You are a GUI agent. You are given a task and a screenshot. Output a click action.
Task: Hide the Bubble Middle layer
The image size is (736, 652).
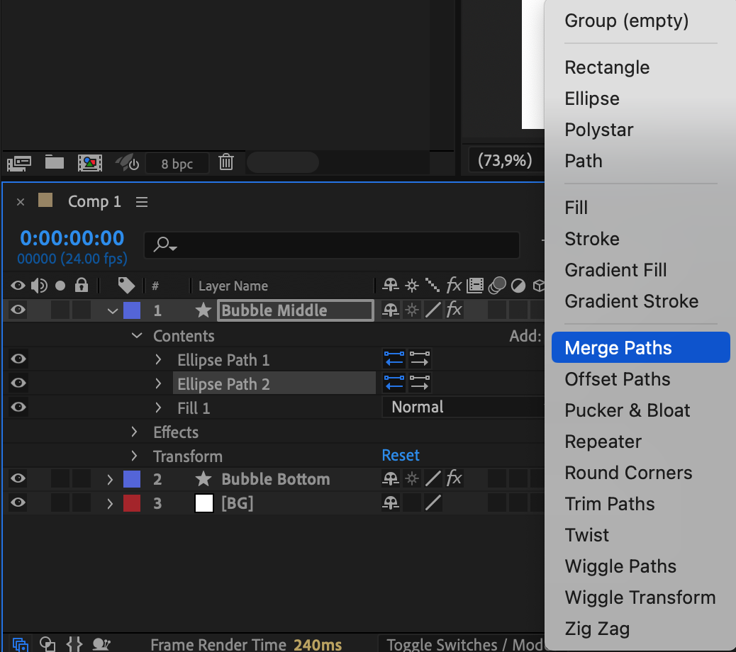point(18,310)
